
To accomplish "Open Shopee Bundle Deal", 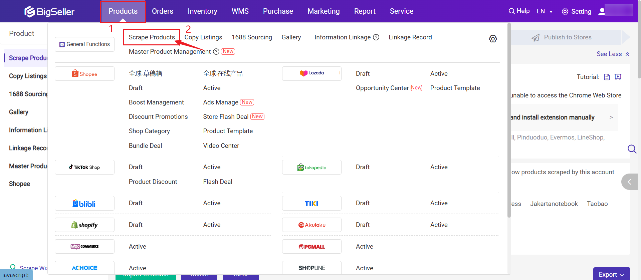I will (145, 146).
